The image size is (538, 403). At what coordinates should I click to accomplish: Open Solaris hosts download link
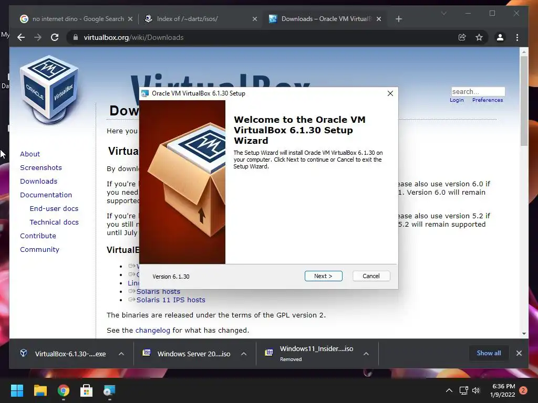158,291
